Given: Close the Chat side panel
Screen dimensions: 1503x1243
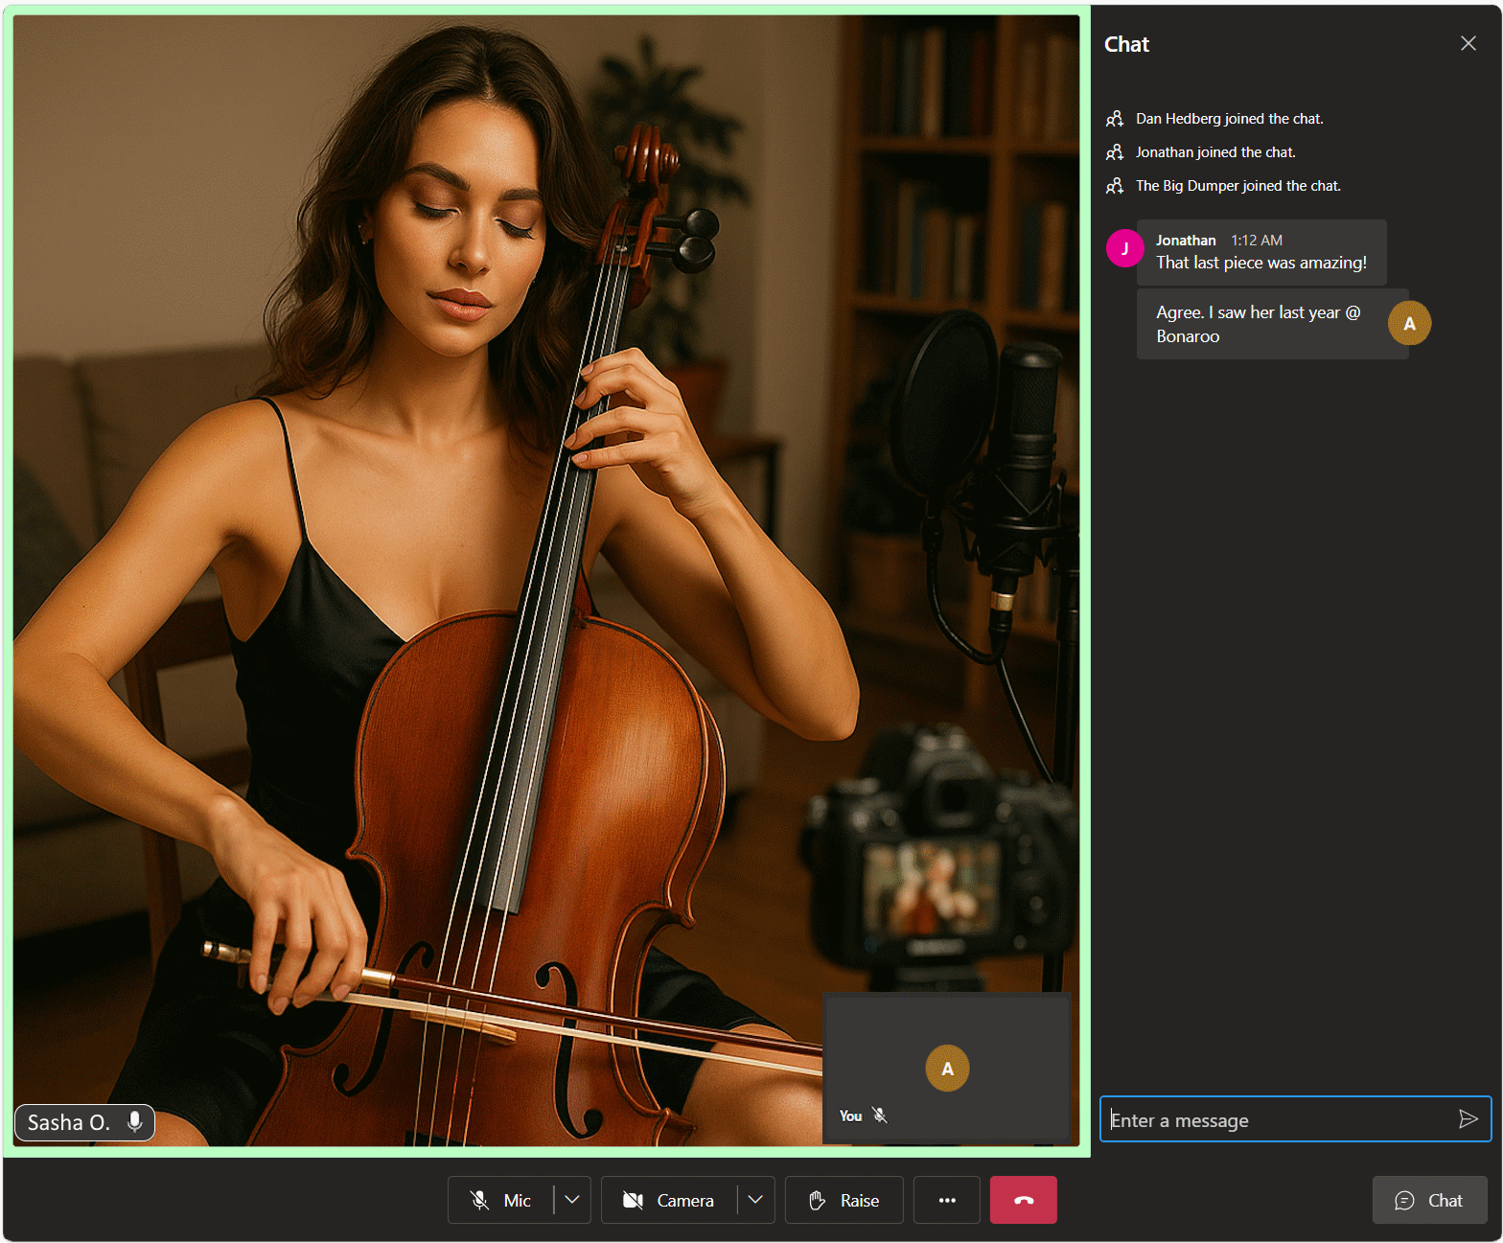Looking at the screenshot, I should pos(1468,43).
